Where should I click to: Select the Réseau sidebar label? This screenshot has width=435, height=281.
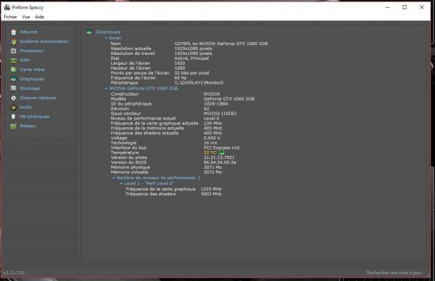(27, 126)
